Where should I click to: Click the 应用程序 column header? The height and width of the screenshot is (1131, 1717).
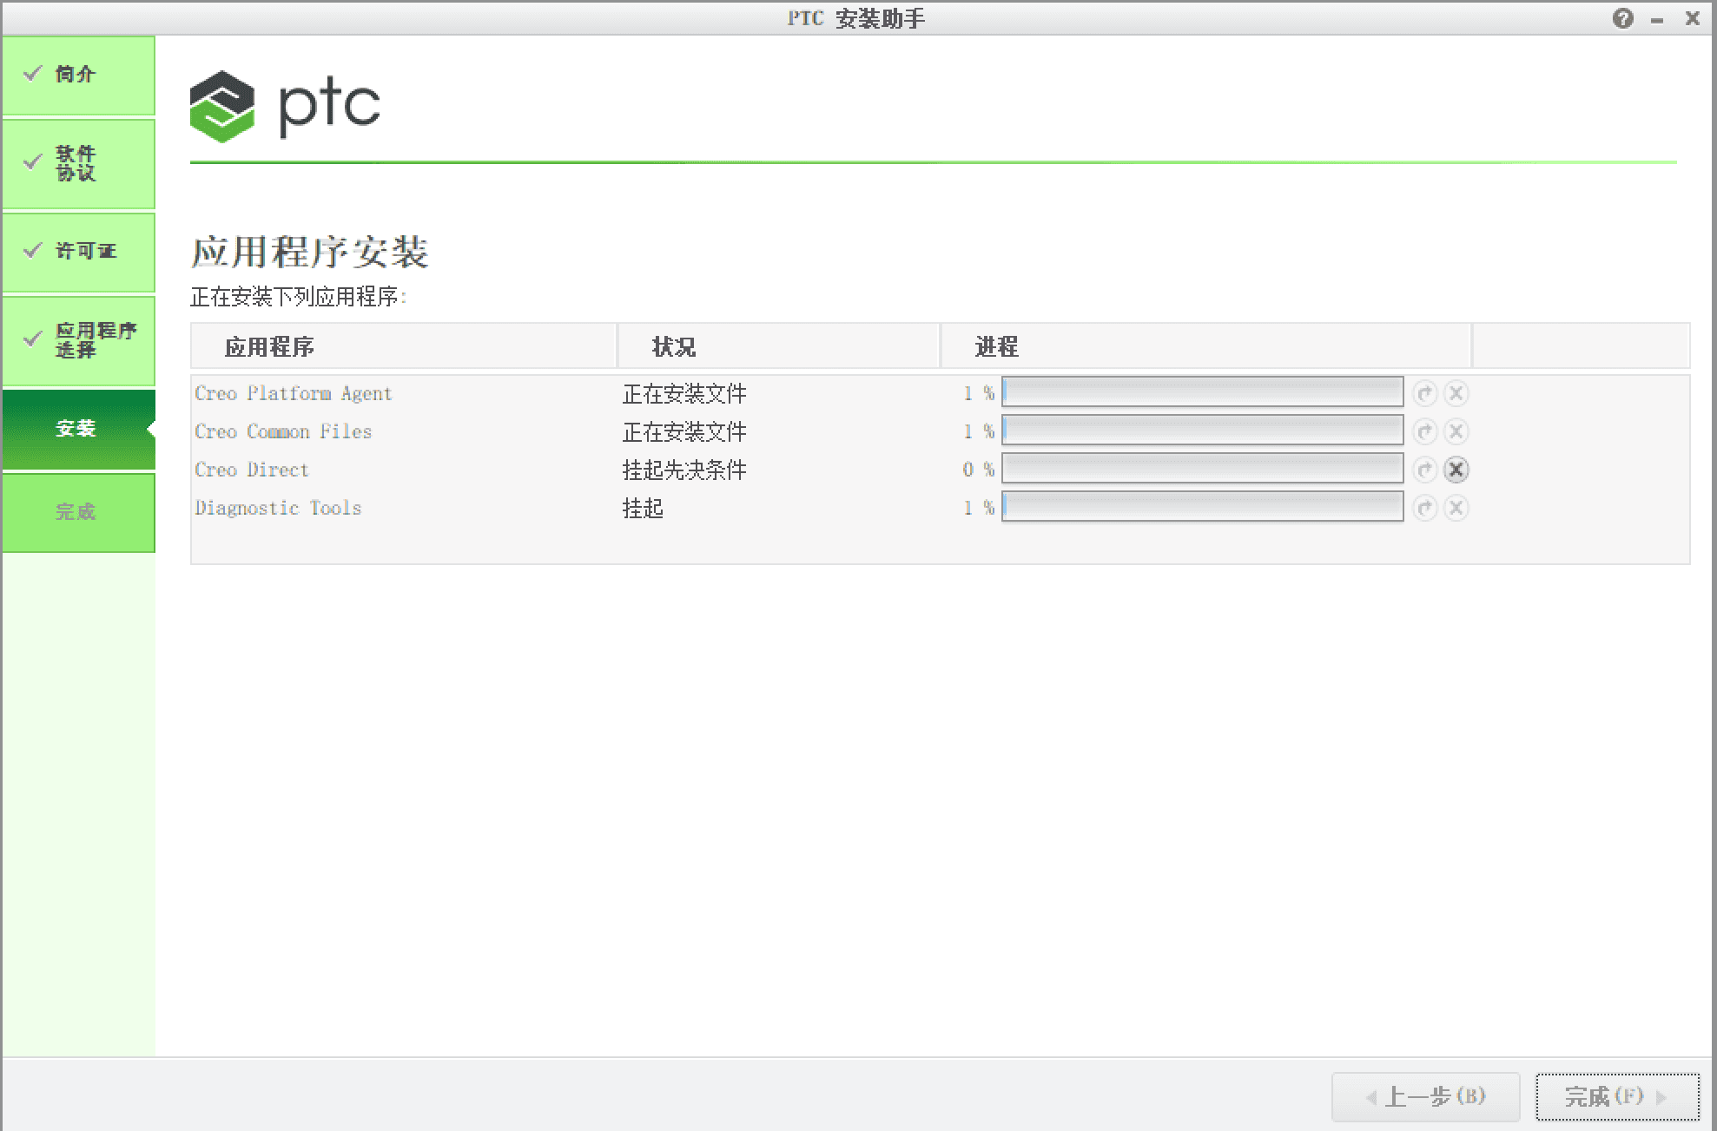click(x=269, y=346)
